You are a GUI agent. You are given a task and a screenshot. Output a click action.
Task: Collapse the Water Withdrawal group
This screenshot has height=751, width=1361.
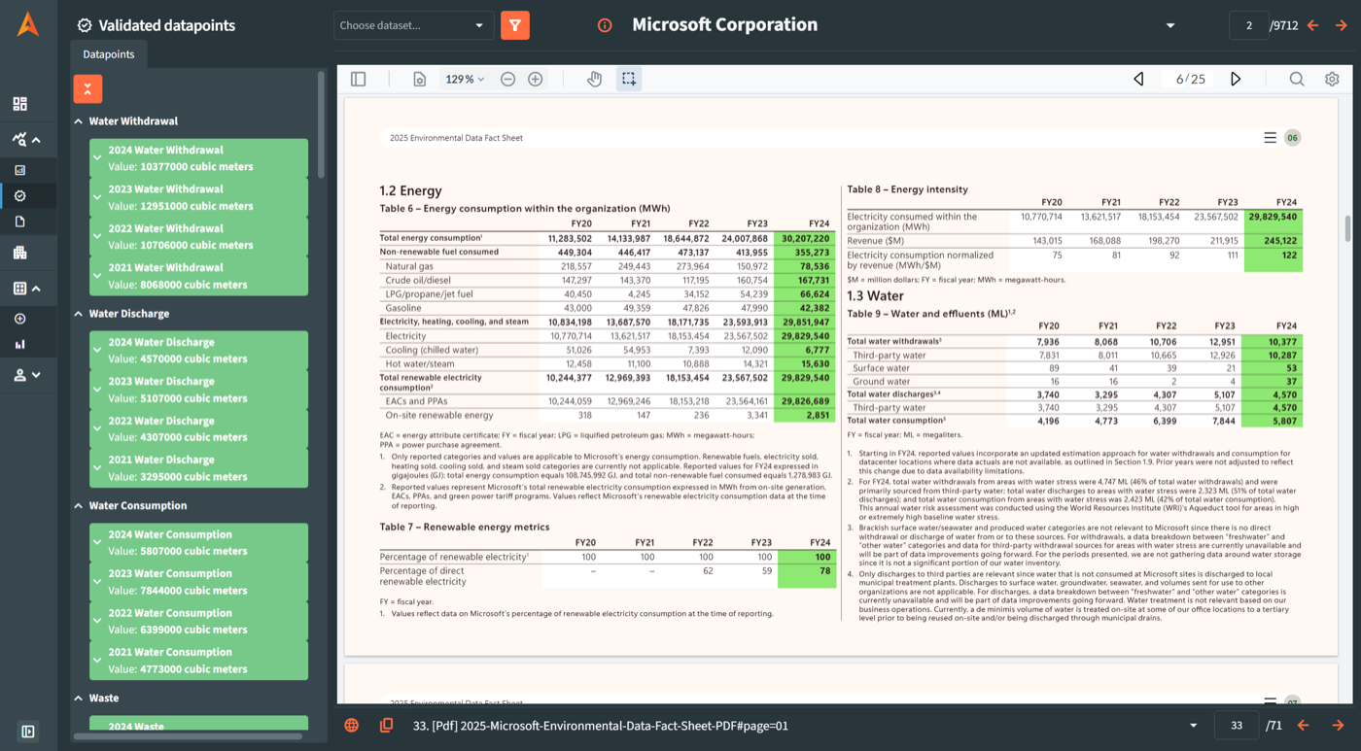click(x=79, y=121)
